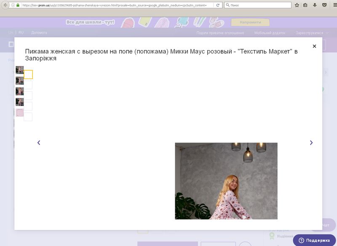Click the browser back arrow button
Image resolution: width=337 pixels, height=246 pixels.
(x=5, y=5)
